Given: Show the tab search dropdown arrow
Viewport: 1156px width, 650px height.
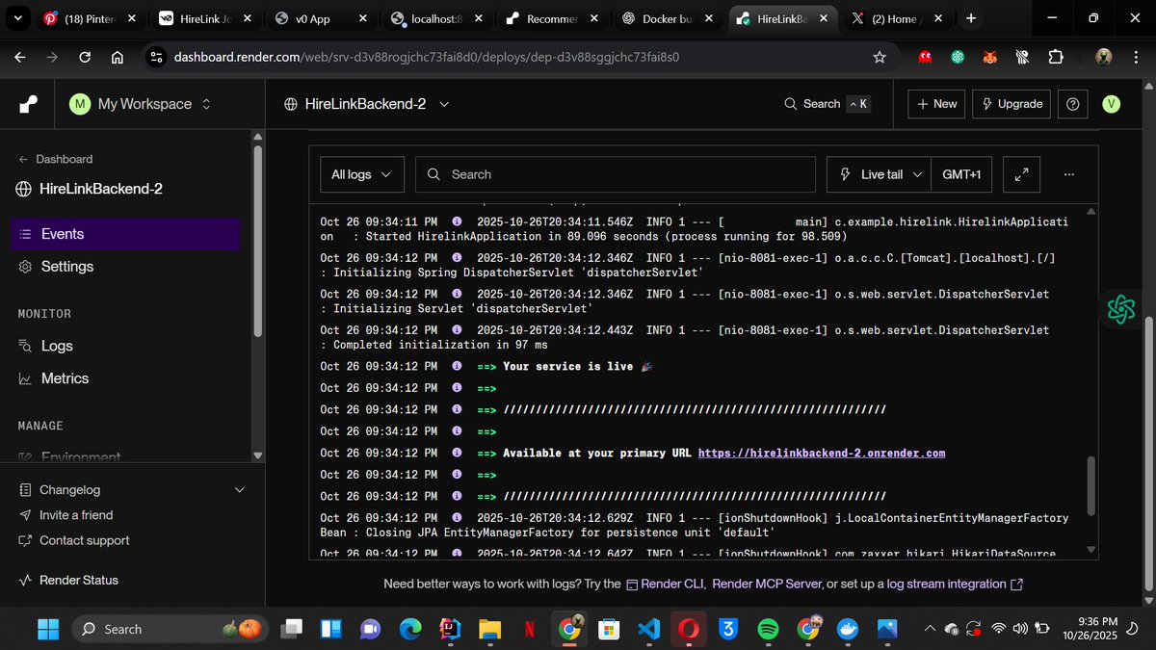Looking at the screenshot, I should point(19,18).
